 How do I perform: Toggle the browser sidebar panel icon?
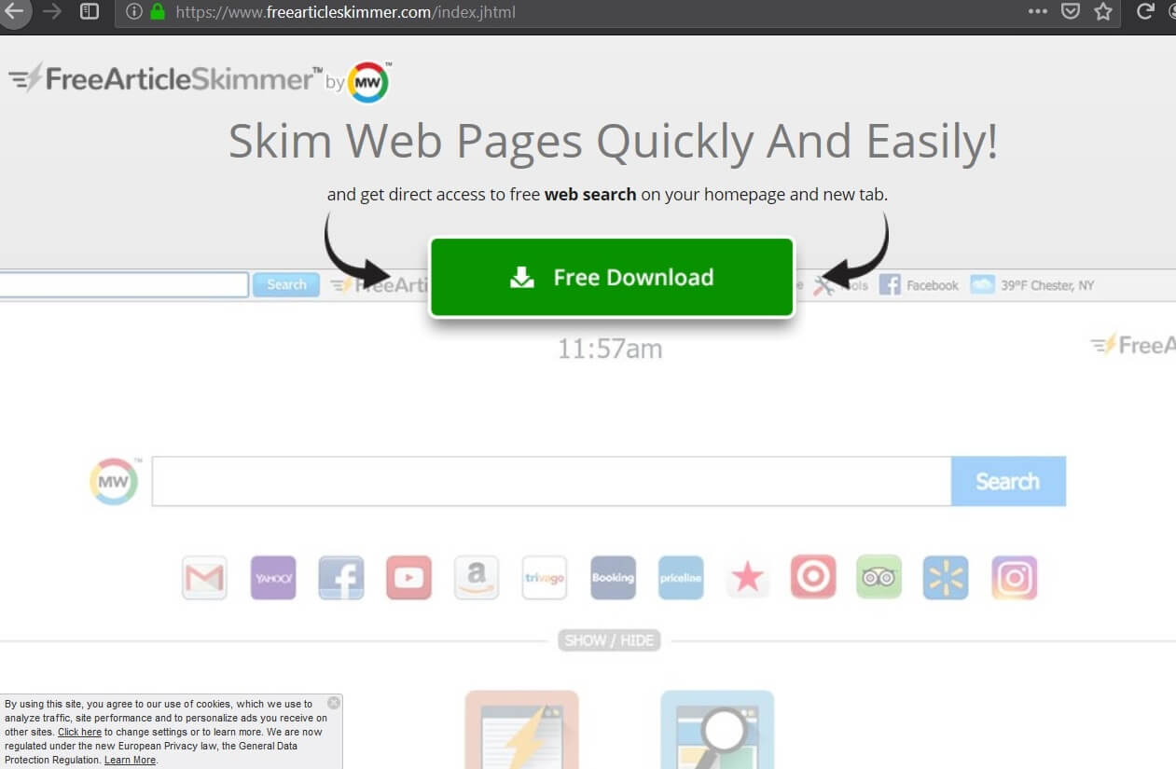(x=90, y=12)
